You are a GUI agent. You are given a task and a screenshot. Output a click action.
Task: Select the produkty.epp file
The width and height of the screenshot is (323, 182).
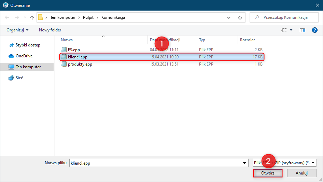(x=80, y=64)
